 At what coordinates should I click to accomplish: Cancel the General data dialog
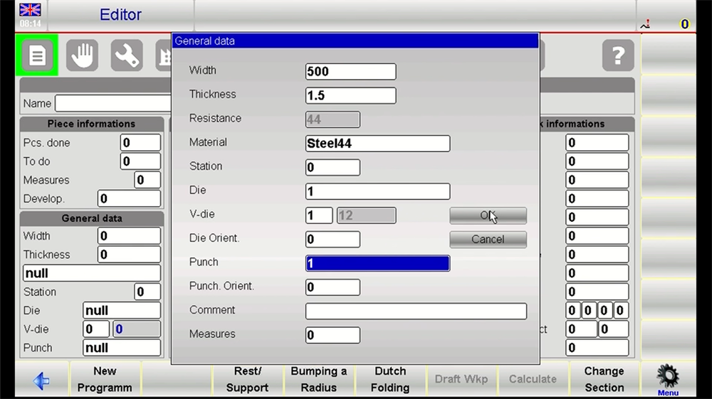click(488, 240)
